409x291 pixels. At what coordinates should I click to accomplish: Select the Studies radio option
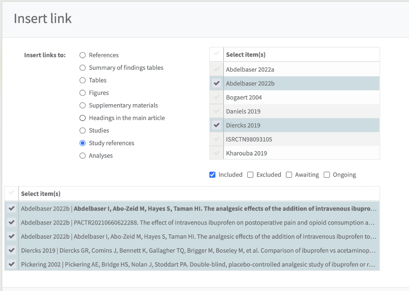(83, 131)
